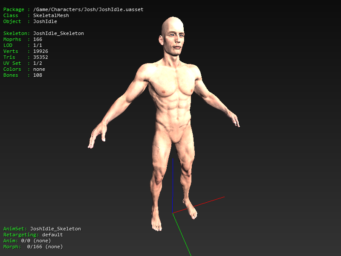
Task: Click the package path "/Game/Characters/Josh/JoshIdle.uasset"
Action: 88,9
